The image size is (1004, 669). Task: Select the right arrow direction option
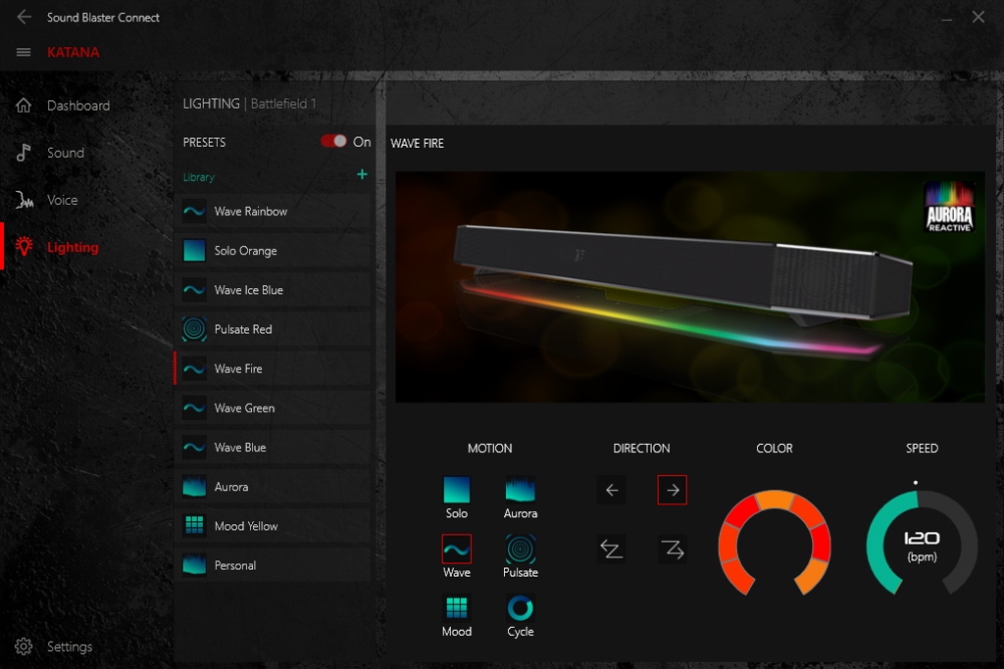tap(673, 490)
